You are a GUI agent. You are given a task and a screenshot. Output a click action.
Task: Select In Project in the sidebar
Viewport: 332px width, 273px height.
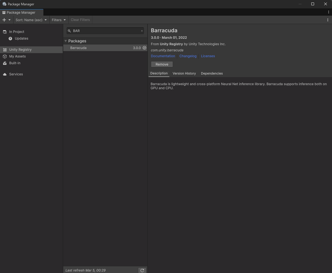(x=31, y=32)
